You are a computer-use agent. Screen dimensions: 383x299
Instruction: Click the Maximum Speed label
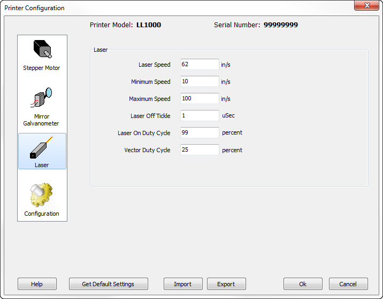tap(149, 99)
